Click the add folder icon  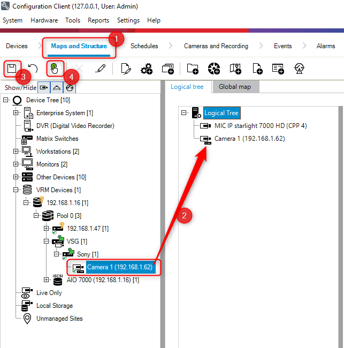point(193,69)
